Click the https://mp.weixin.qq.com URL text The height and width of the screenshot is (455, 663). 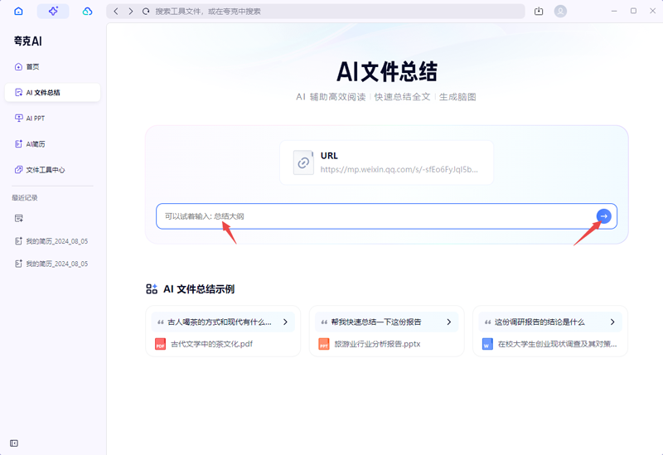(399, 170)
